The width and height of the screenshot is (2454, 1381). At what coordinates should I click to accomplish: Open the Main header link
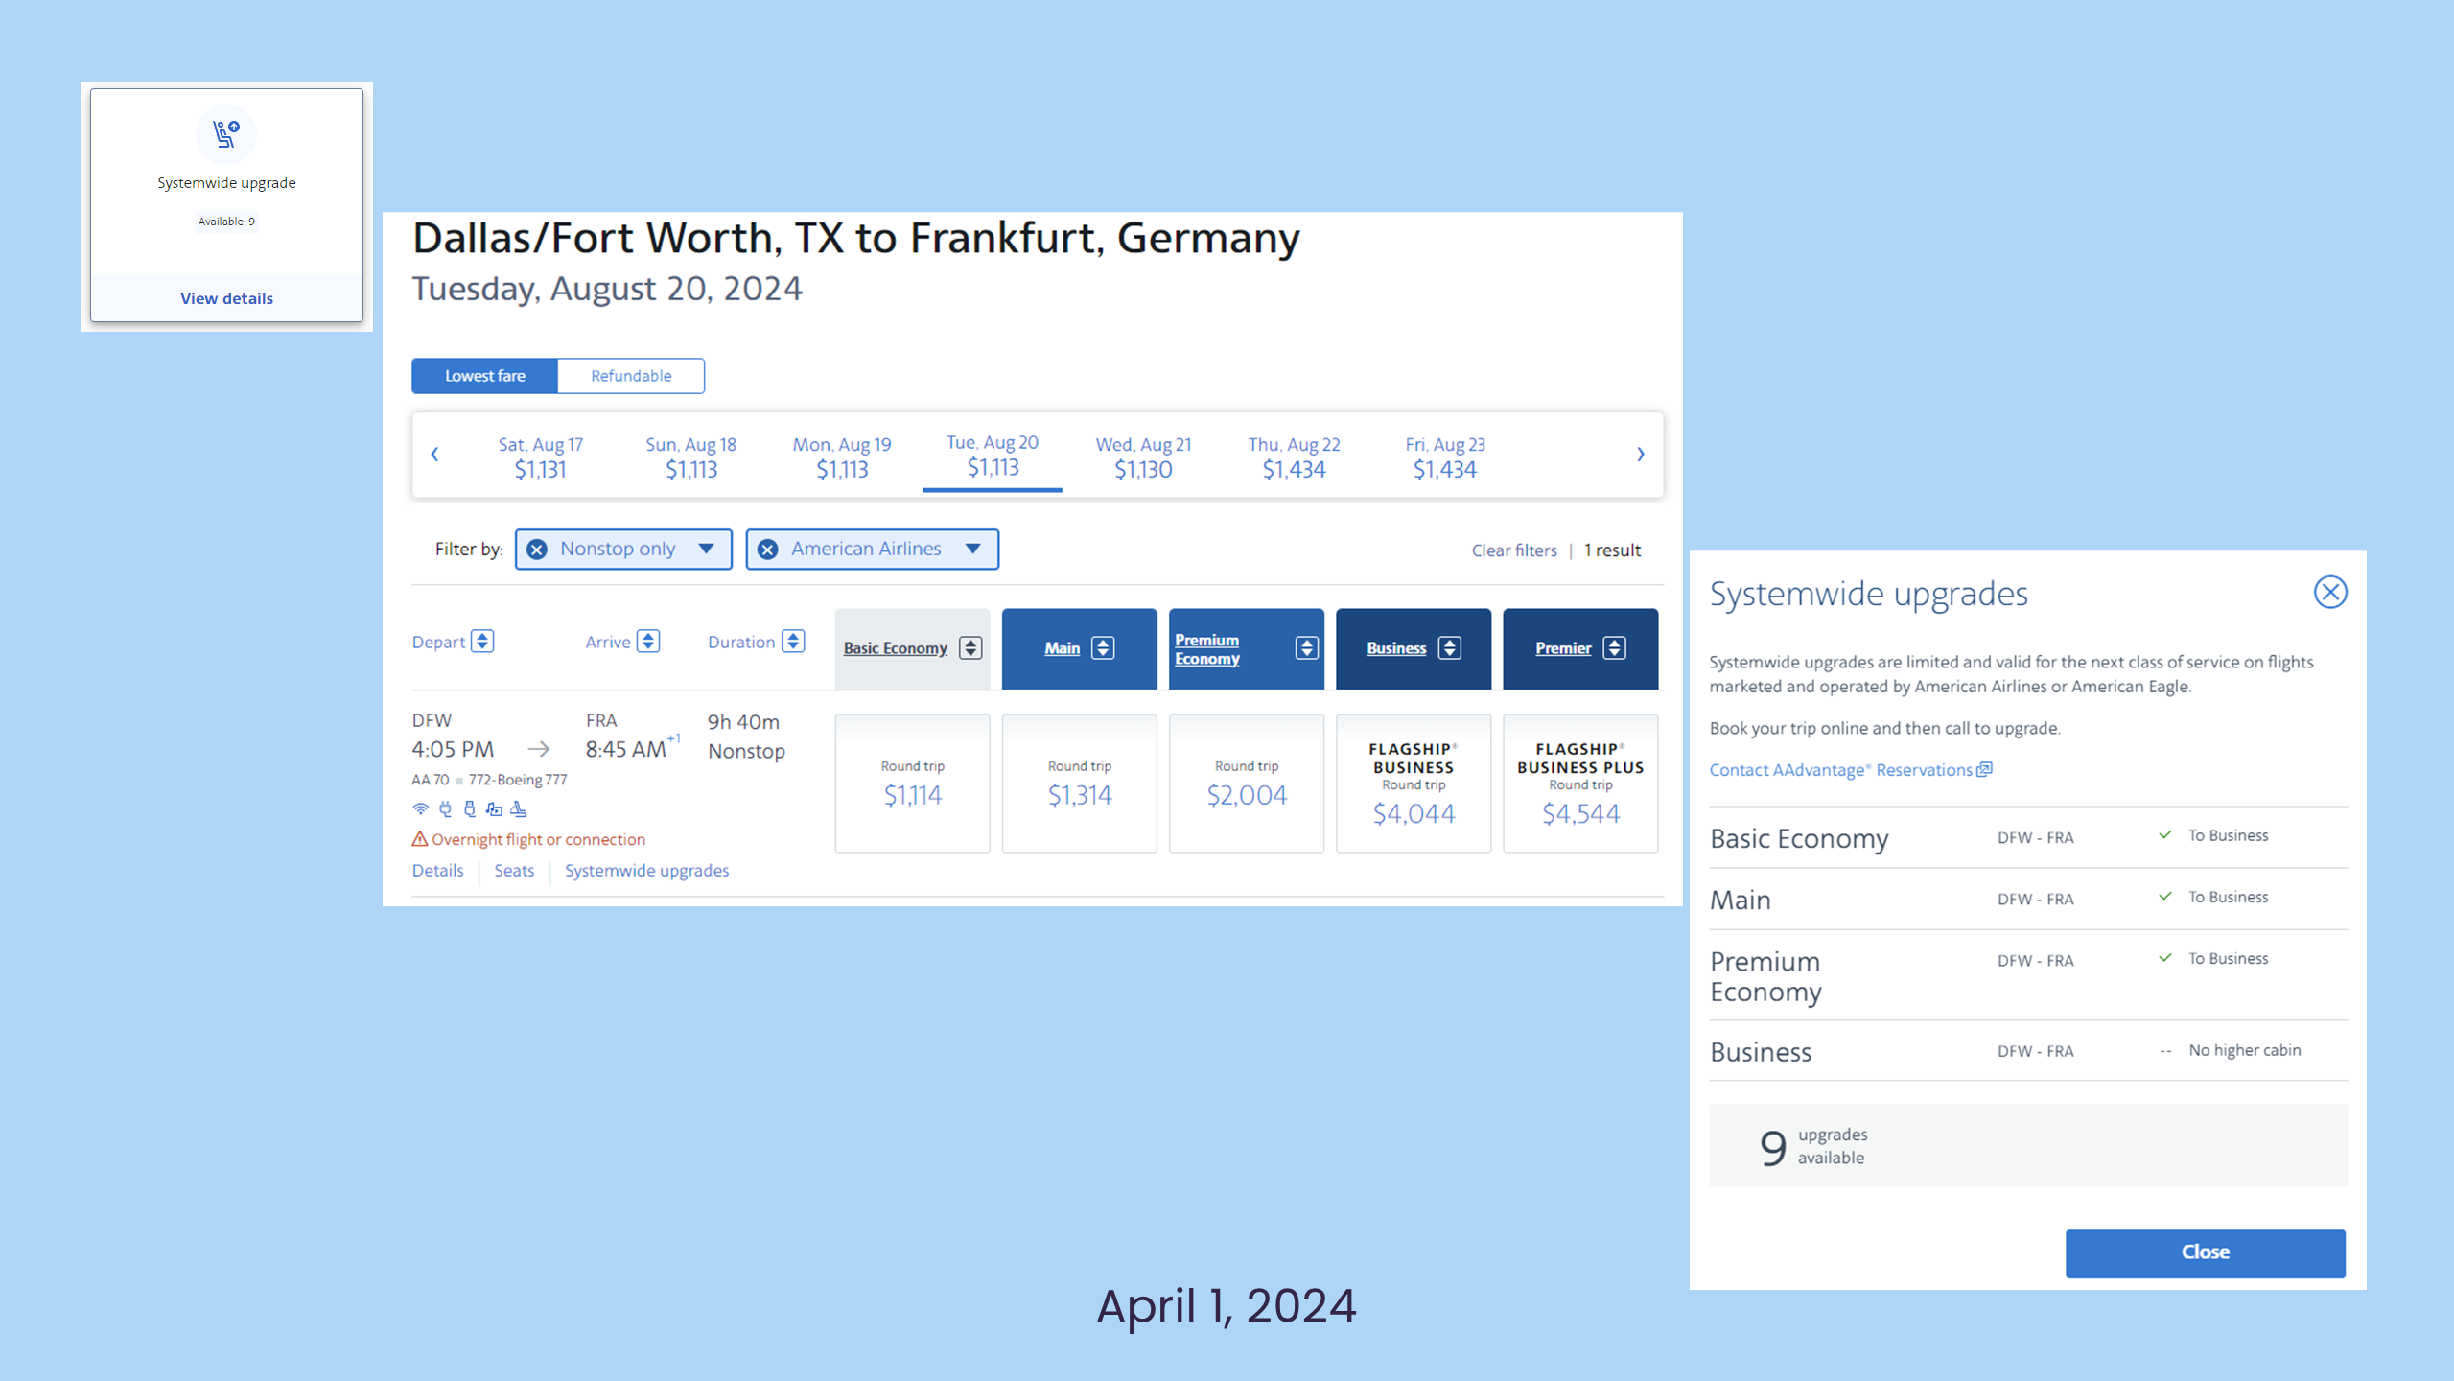pos(1062,648)
